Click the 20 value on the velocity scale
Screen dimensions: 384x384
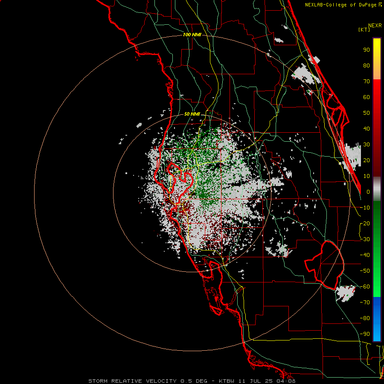coord(367,160)
